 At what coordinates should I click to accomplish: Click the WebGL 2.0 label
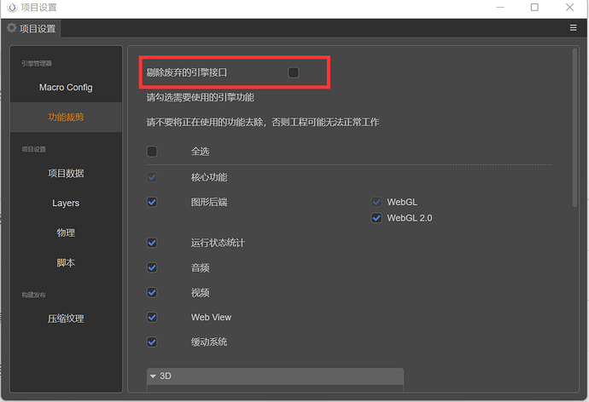click(410, 218)
